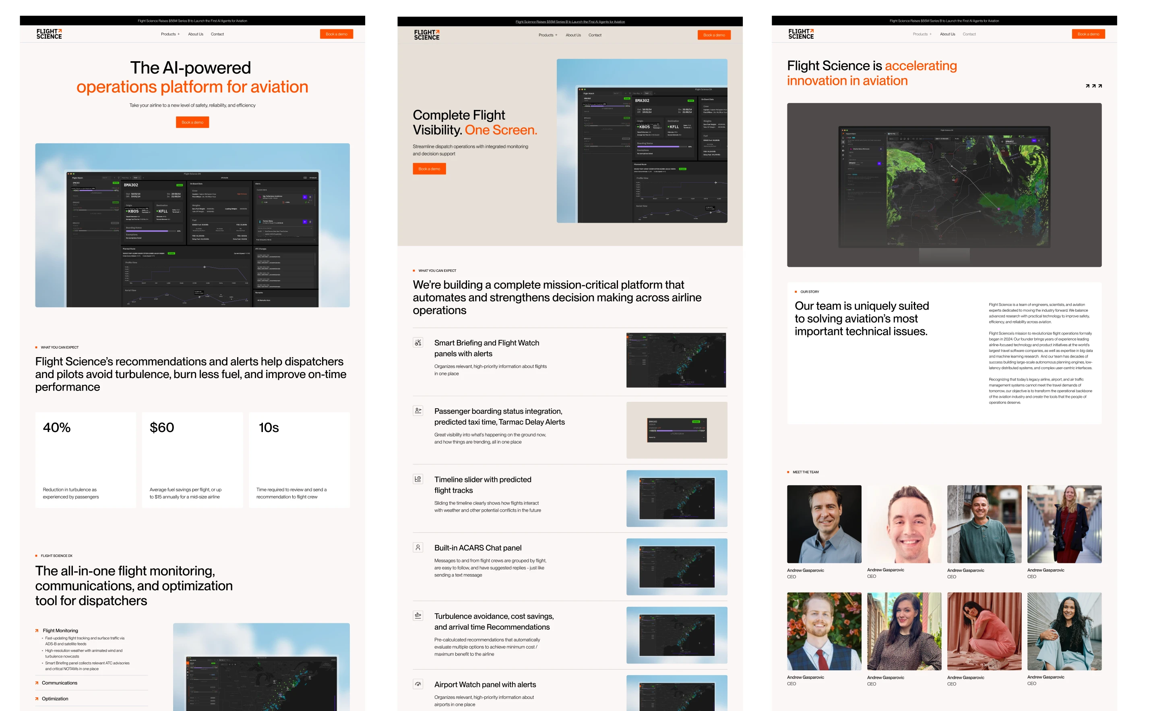Open the underlined Series B announcement banner link
The height and width of the screenshot is (711, 1149).
click(570, 22)
